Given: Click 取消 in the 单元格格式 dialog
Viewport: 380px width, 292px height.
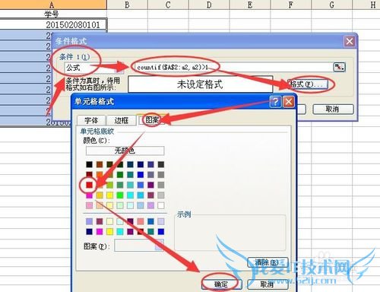Looking at the screenshot, I should 268,284.
